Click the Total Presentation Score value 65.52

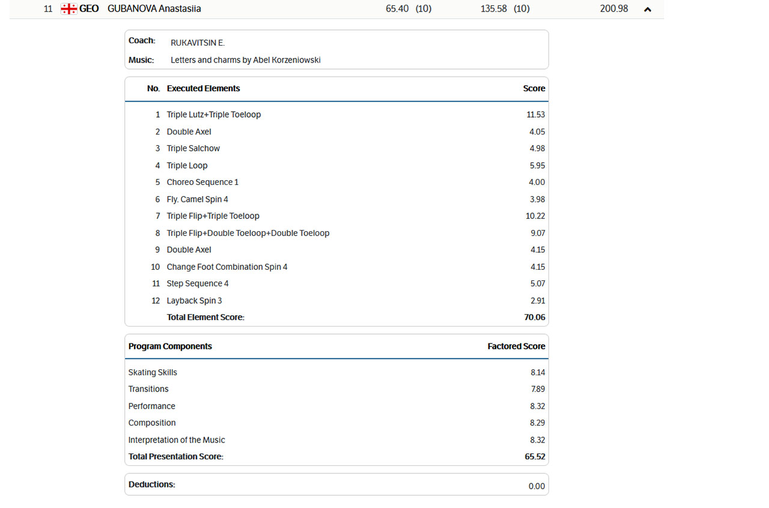[534, 456]
